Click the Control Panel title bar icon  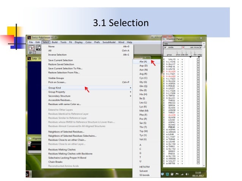click(x=164, y=39)
